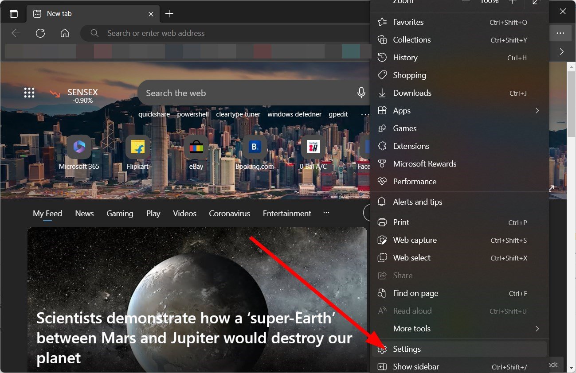Show more feed categories ellipsis

[326, 213]
